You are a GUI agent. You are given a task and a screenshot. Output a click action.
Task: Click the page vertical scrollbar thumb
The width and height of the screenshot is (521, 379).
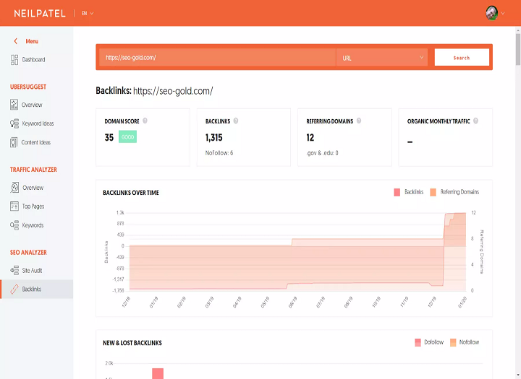pyautogui.click(x=518, y=49)
